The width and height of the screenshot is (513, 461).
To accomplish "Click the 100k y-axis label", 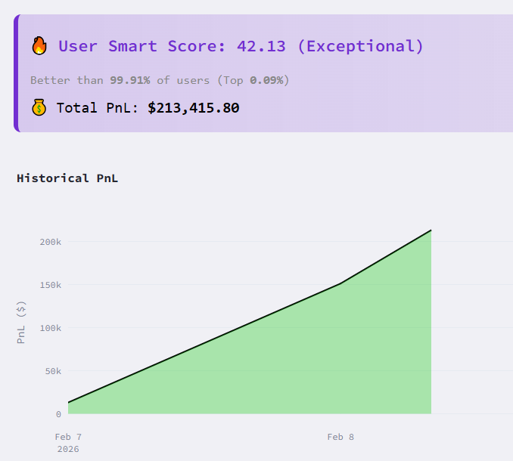I will point(51,328).
